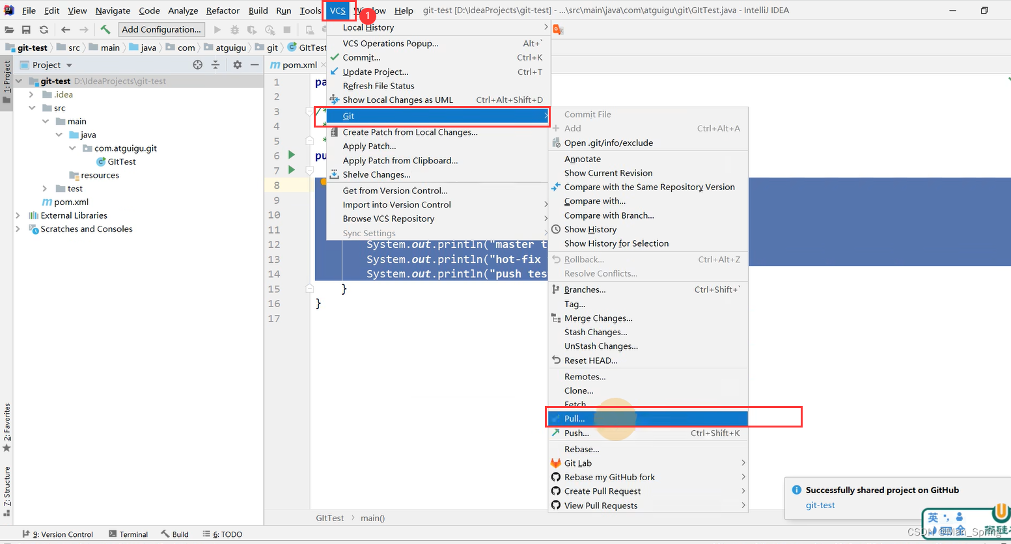This screenshot has width=1011, height=544.
Task: Hide the Project panel with minus icon
Action: 255,64
